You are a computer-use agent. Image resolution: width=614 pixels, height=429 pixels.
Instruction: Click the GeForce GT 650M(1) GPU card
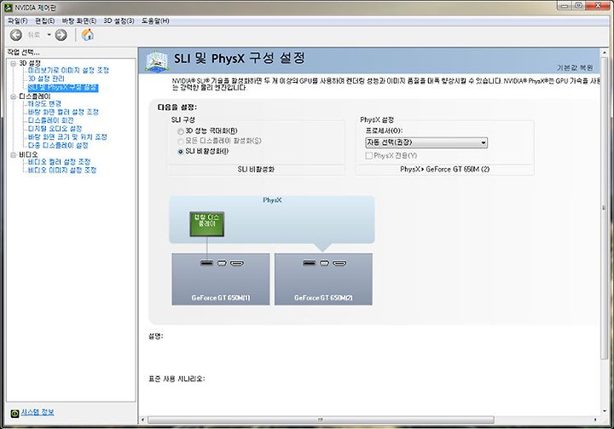pyautogui.click(x=221, y=279)
